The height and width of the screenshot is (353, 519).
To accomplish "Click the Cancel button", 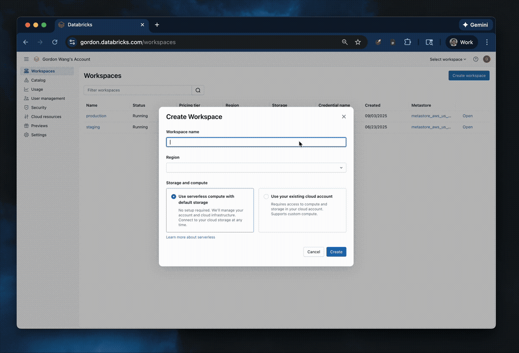I will [x=313, y=252].
